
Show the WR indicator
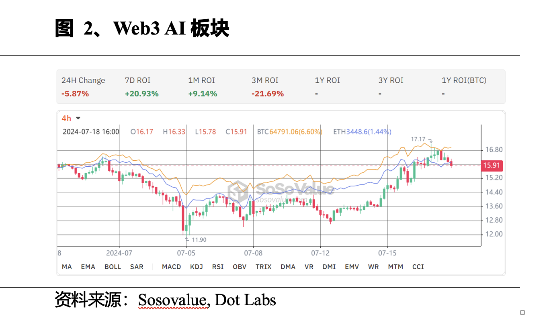(373, 267)
